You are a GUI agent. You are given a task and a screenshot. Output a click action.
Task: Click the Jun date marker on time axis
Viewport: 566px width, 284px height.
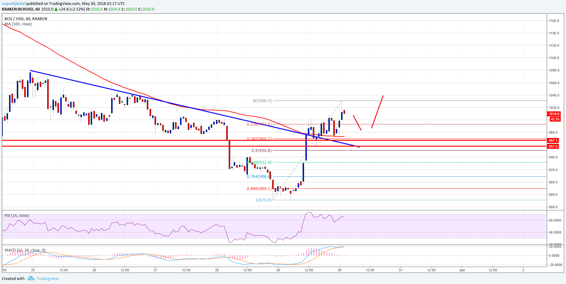462,270
